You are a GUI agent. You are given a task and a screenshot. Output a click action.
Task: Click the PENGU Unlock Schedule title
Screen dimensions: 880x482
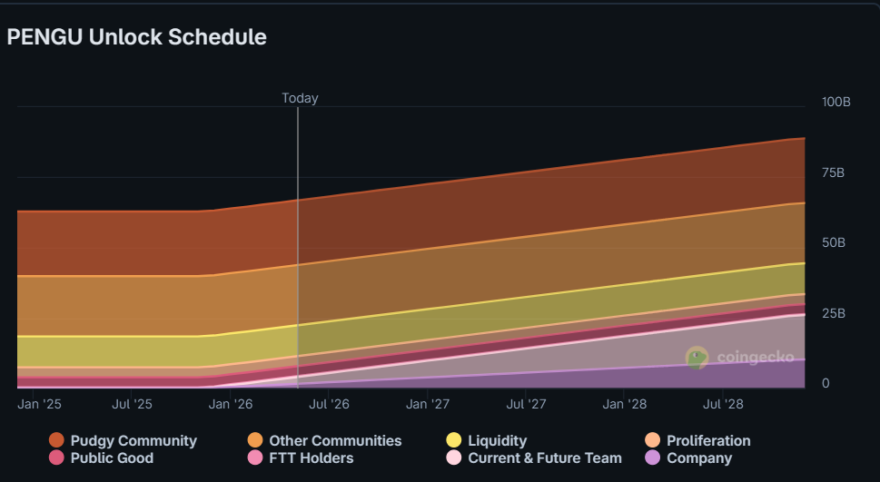[x=137, y=37]
